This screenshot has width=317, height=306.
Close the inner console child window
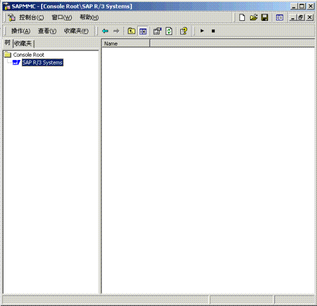(x=310, y=18)
